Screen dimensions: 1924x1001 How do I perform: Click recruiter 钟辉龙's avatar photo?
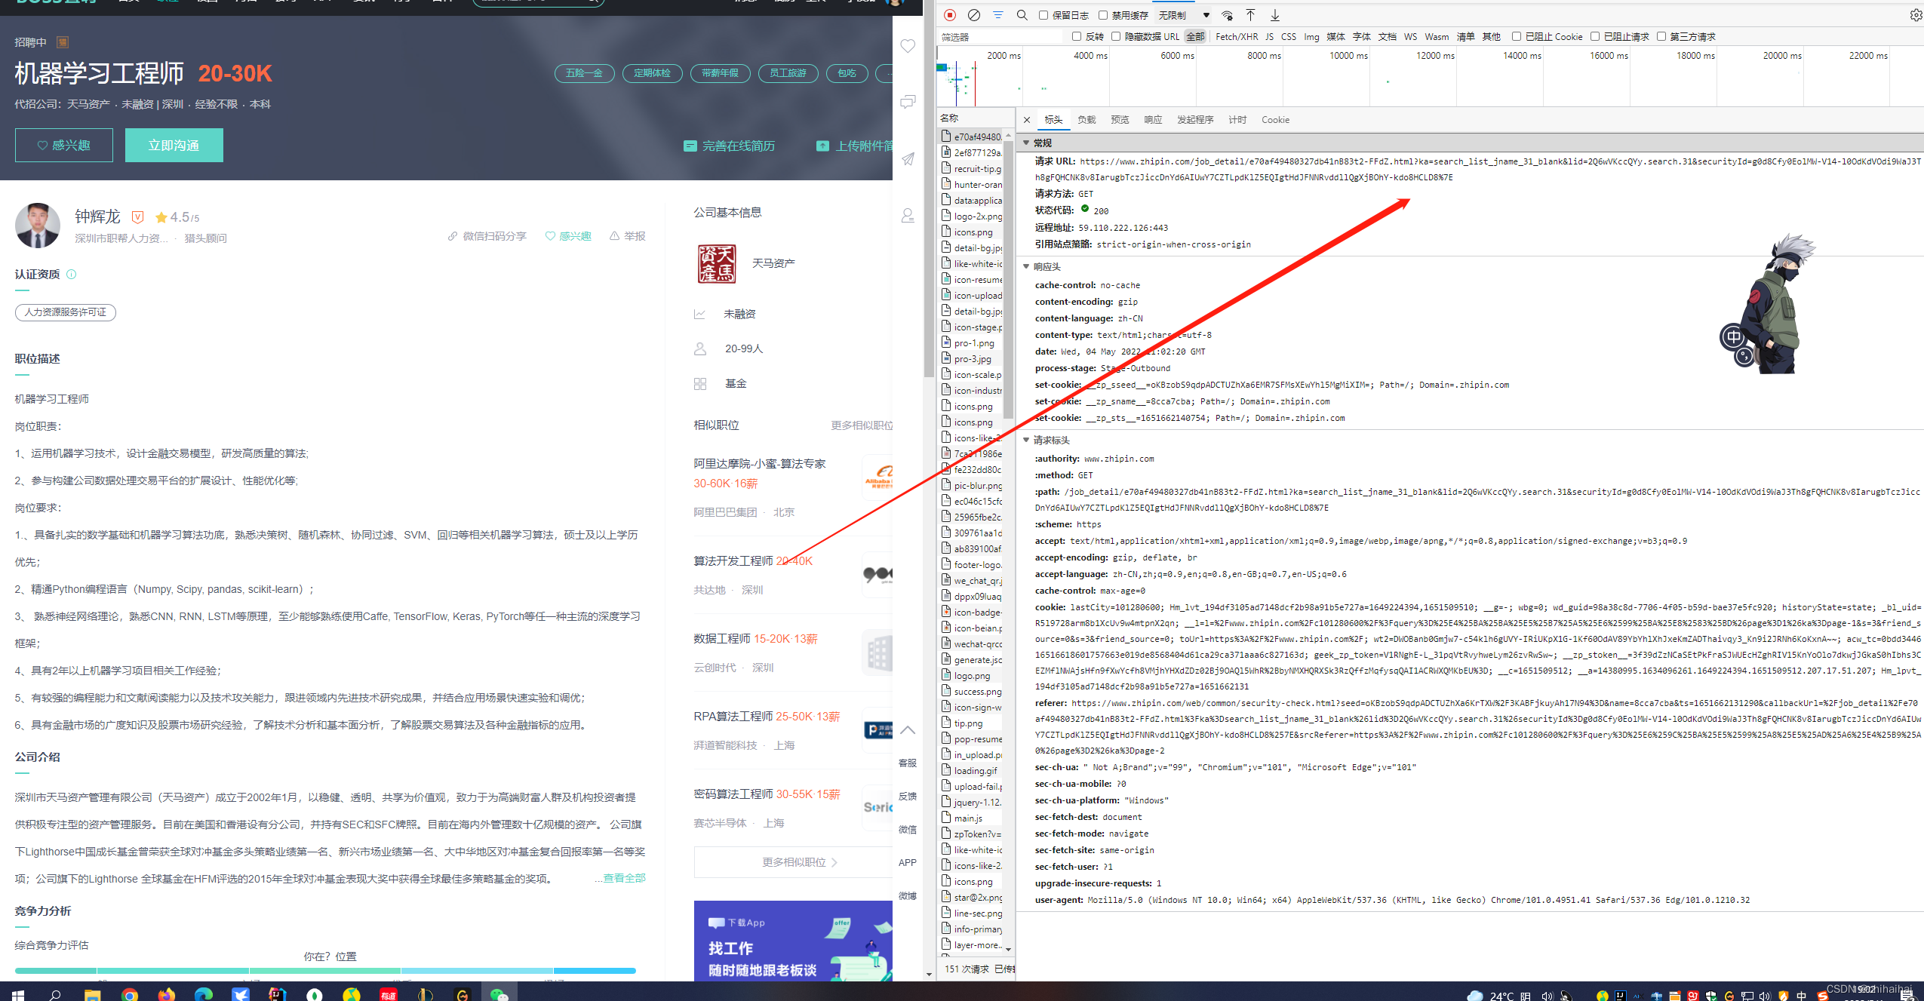pos(38,225)
